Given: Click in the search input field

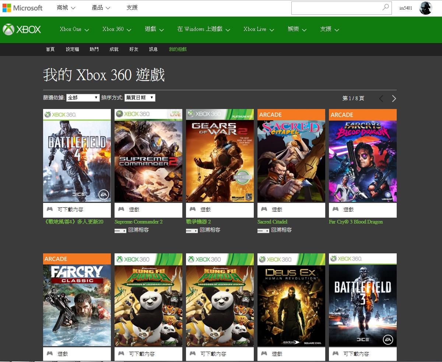Looking at the screenshot, I should click(335, 8).
